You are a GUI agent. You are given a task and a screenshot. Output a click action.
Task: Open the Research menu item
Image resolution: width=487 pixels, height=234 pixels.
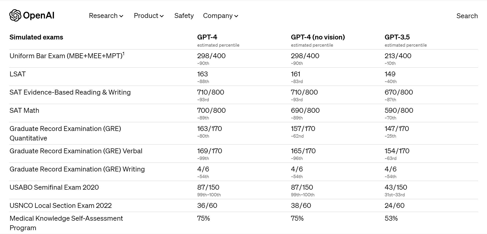tap(103, 16)
